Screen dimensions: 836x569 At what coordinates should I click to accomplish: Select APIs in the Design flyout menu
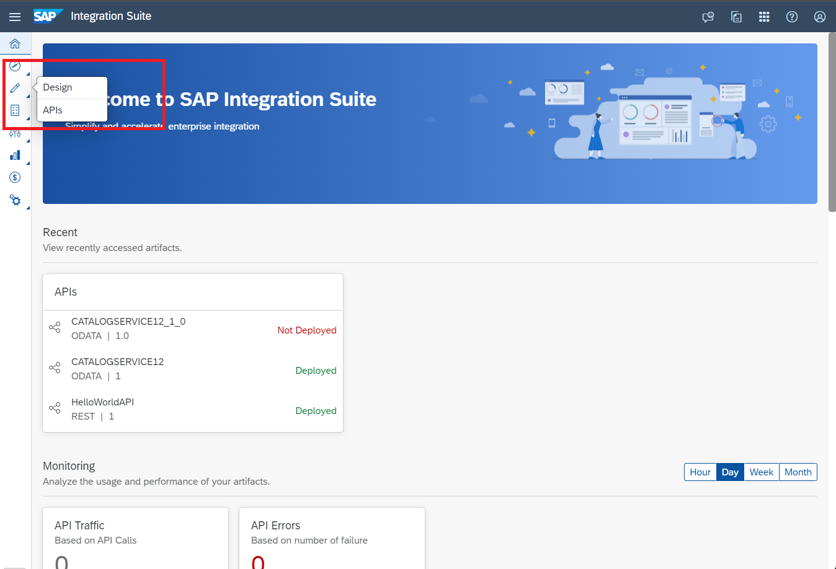click(x=72, y=110)
